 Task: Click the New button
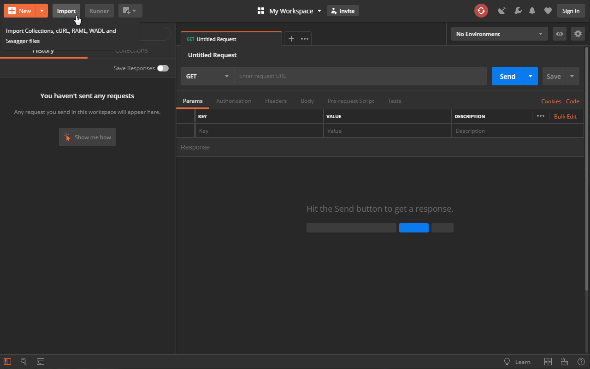pyautogui.click(x=20, y=11)
